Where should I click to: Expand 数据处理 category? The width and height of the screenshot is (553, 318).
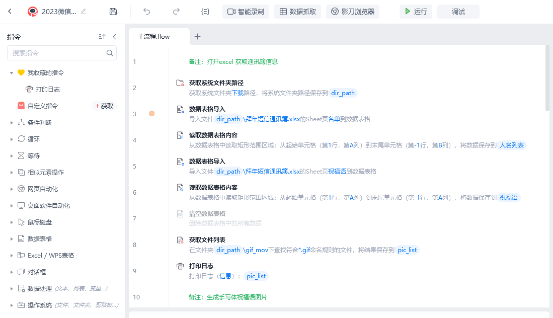click(x=12, y=288)
